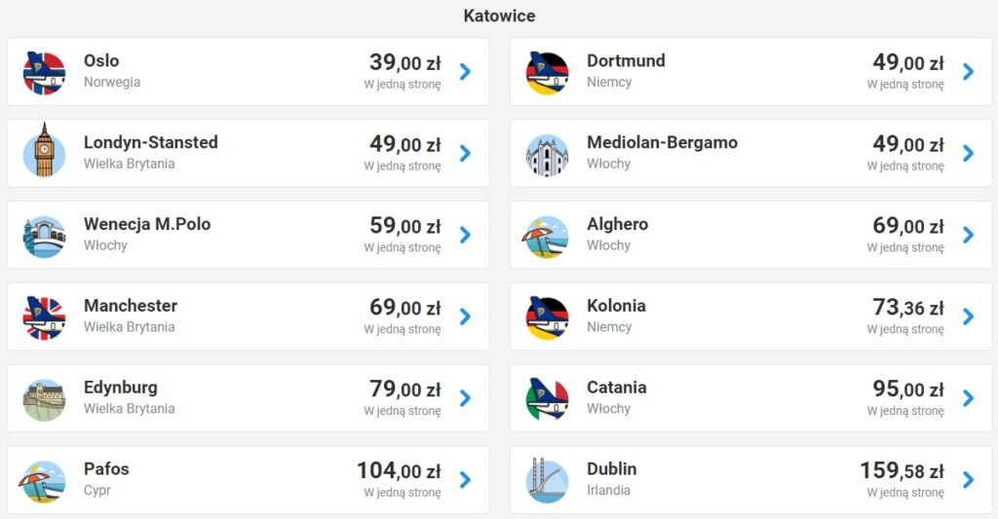Screen dimensions: 998x519
Task: Click the Dublin 159,58 zł price
Action: (x=902, y=471)
